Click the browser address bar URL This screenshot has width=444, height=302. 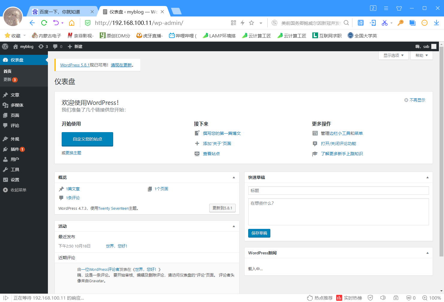(x=139, y=23)
